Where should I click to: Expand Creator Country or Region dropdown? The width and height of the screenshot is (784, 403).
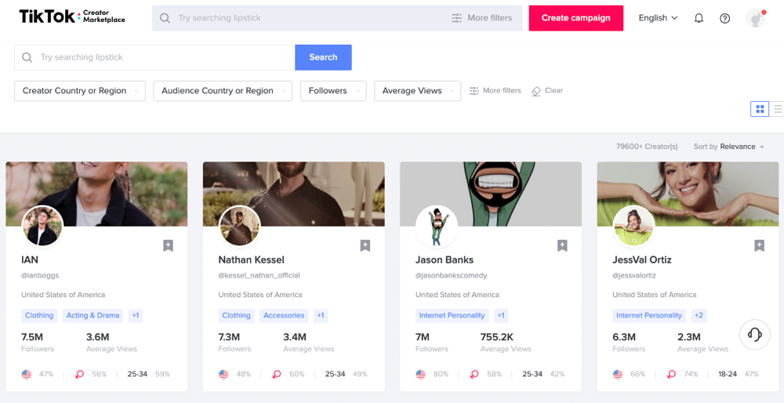click(80, 91)
